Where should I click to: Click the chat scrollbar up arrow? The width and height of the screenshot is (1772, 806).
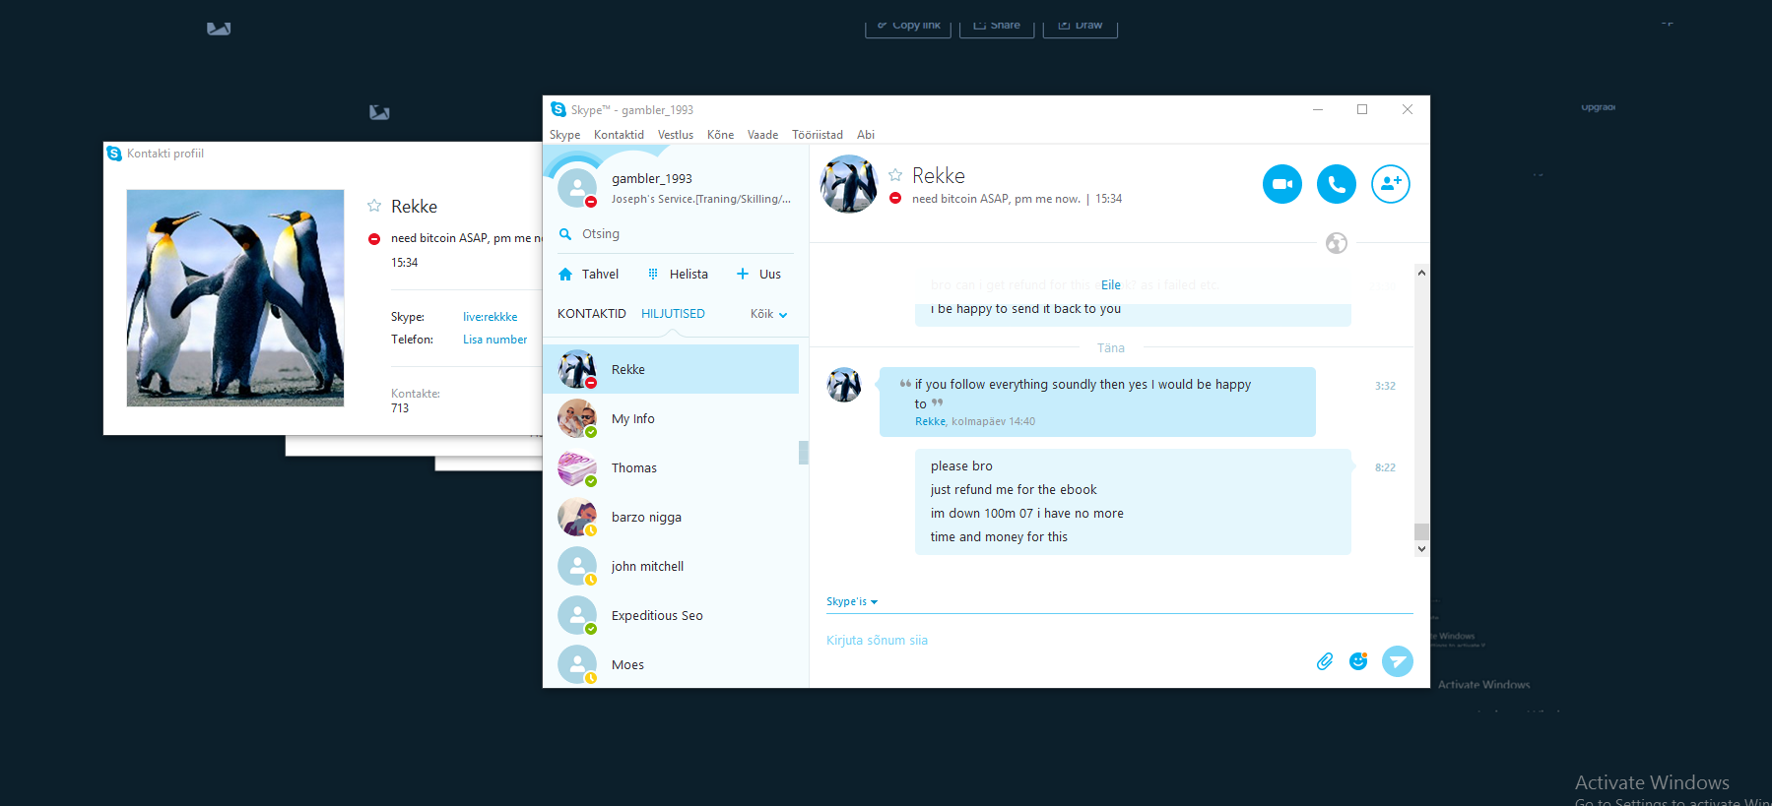click(1421, 273)
